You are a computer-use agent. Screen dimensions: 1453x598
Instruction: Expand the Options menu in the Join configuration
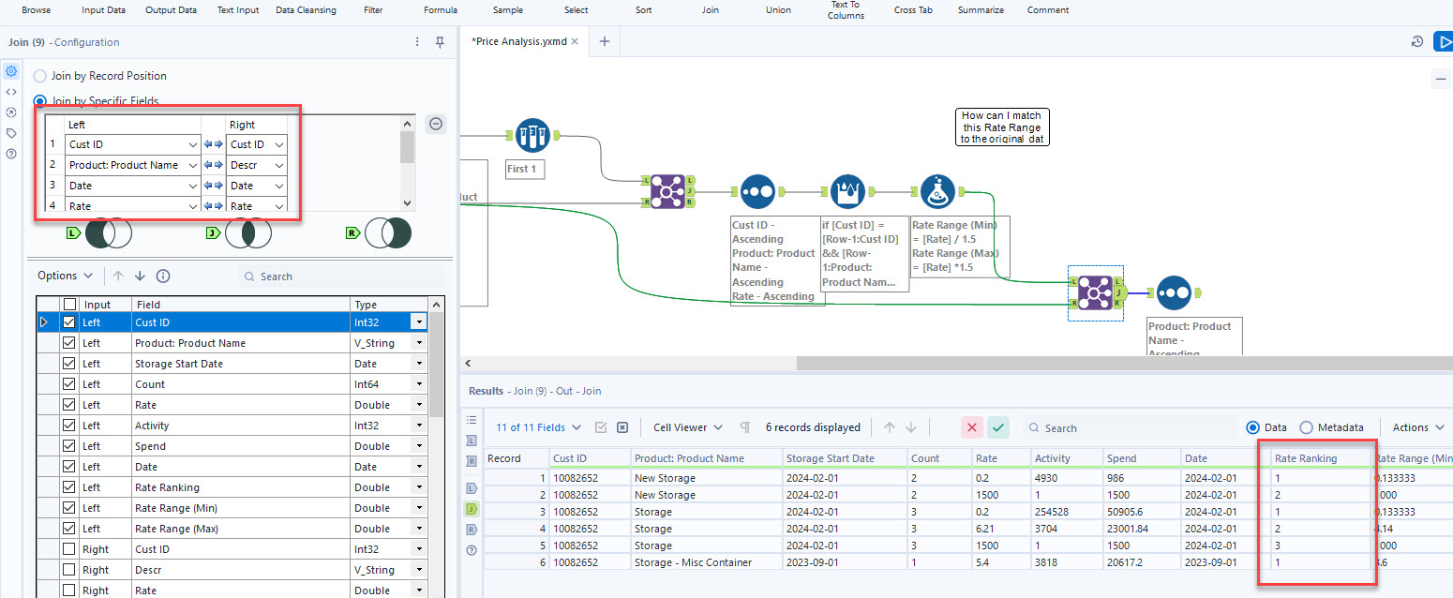(63, 276)
